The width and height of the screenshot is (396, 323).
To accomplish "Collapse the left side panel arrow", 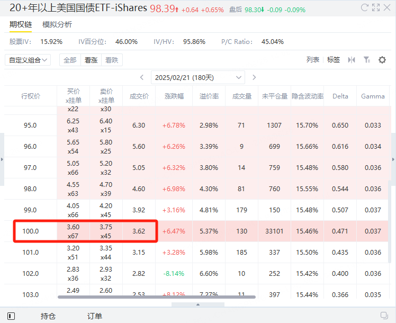I will pos(2,159).
